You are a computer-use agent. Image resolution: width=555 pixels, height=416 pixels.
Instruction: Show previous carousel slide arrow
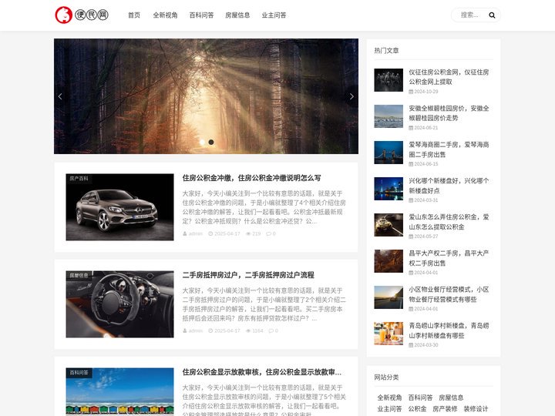click(60, 96)
